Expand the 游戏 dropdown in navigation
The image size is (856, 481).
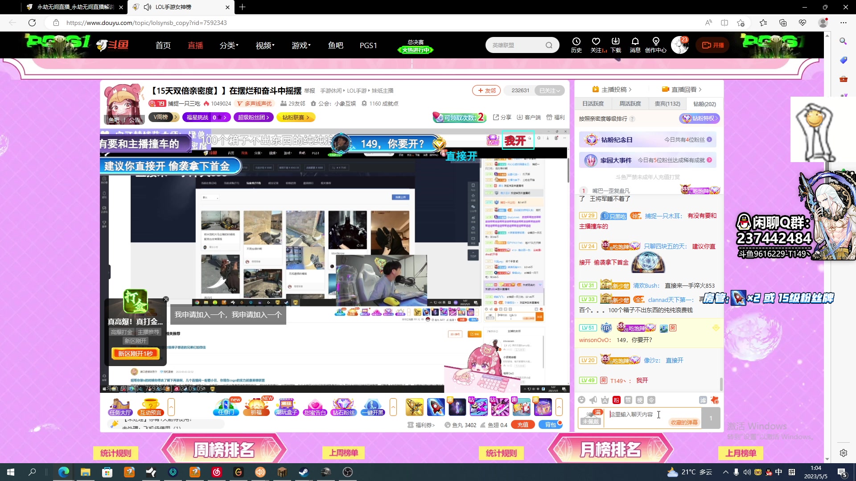(301, 45)
